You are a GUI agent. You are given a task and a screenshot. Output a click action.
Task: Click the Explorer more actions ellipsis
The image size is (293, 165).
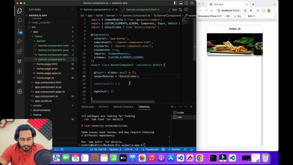[x=72, y=10]
